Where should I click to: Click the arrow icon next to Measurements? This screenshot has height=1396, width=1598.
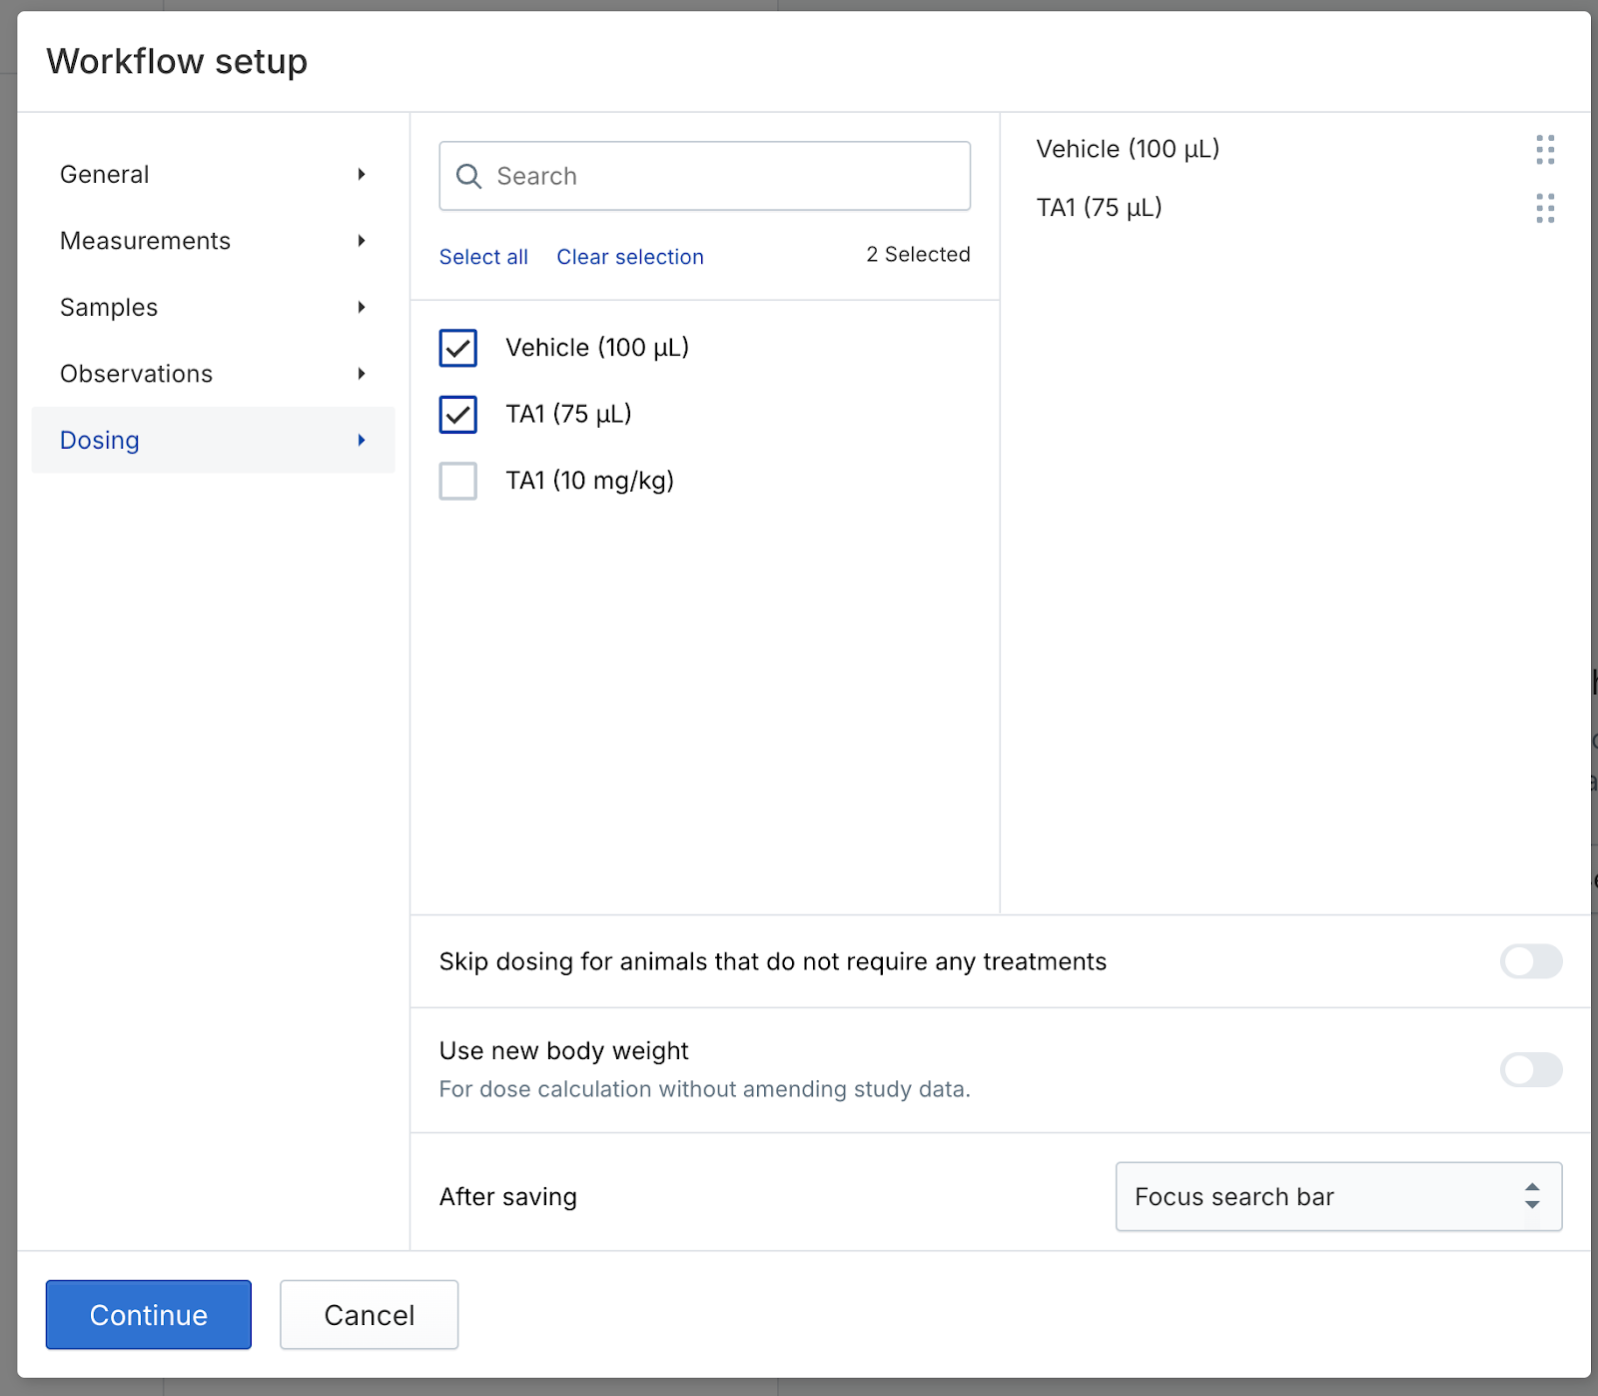point(362,241)
